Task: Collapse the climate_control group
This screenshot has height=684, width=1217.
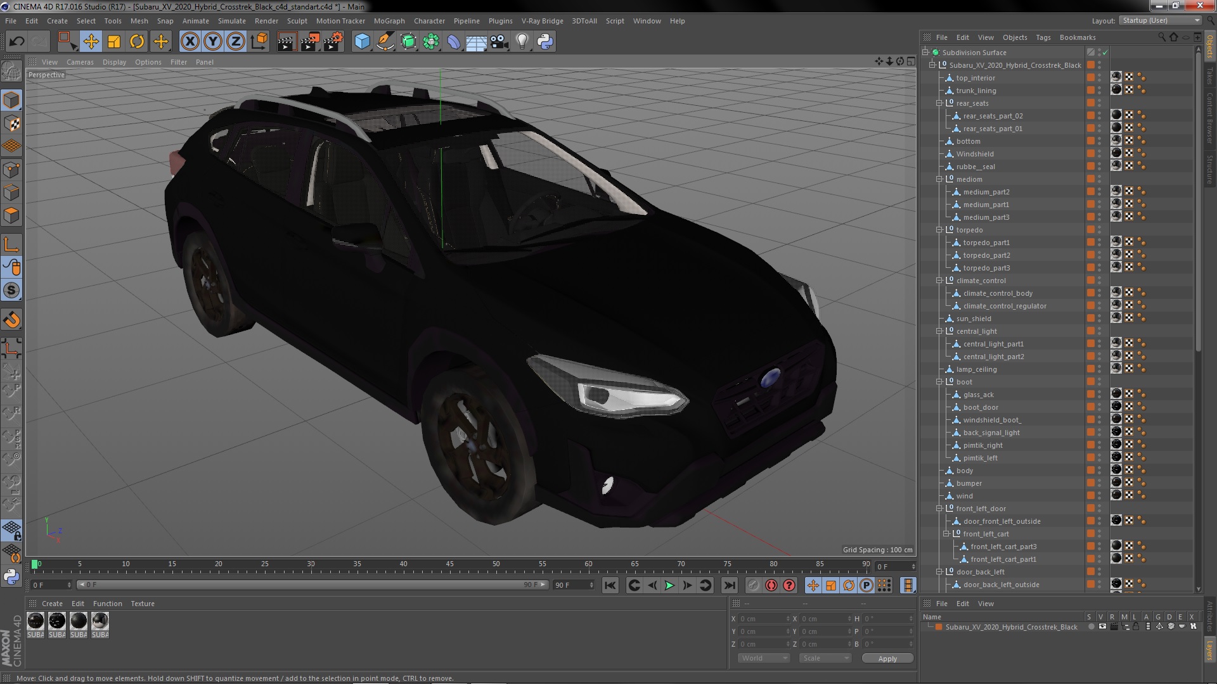Action: pyautogui.click(x=939, y=281)
